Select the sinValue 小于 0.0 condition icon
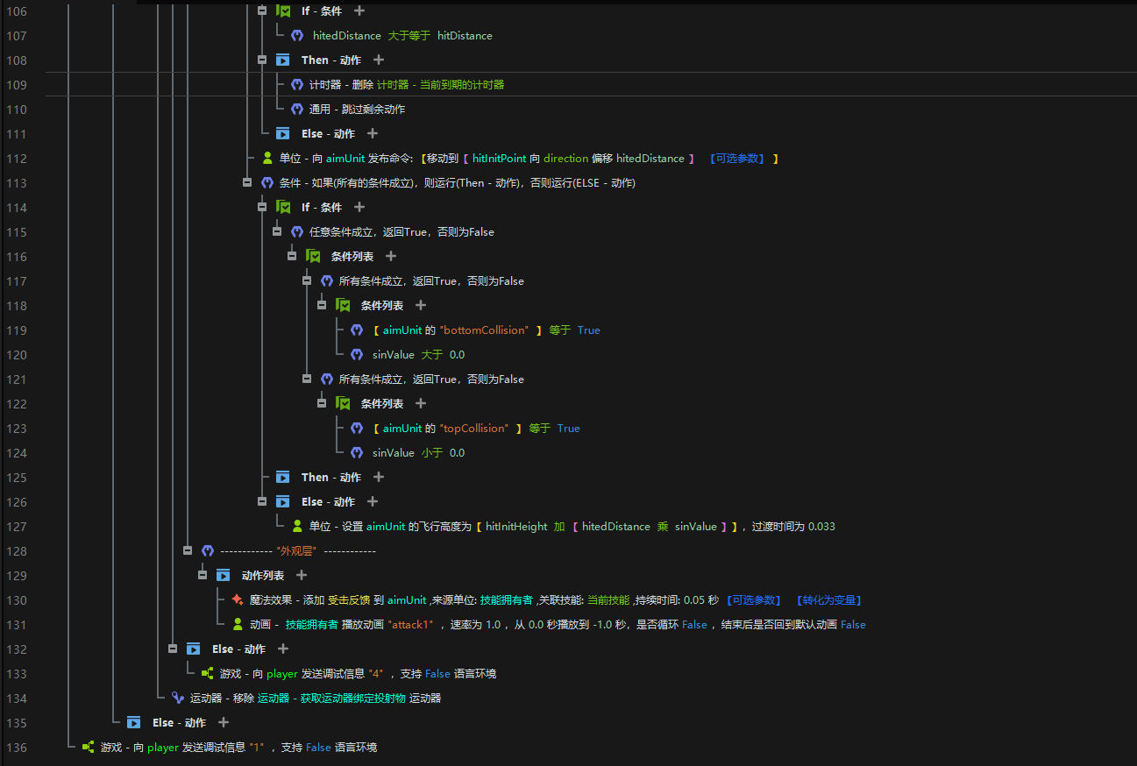1137x766 pixels. coord(357,453)
